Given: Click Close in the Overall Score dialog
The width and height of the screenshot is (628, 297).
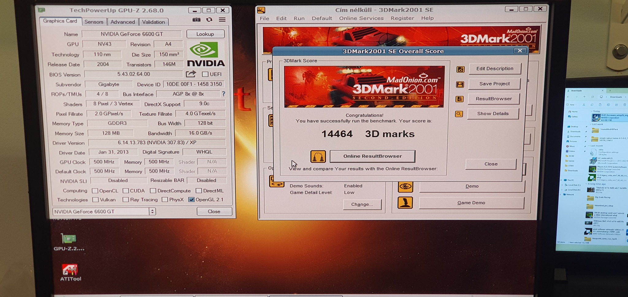Looking at the screenshot, I should pyautogui.click(x=491, y=164).
